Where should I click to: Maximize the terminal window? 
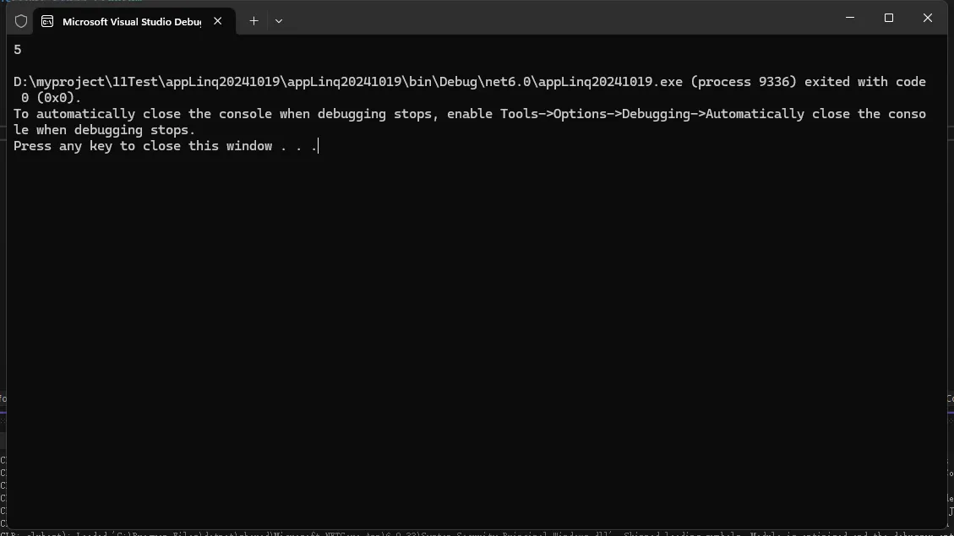click(889, 18)
